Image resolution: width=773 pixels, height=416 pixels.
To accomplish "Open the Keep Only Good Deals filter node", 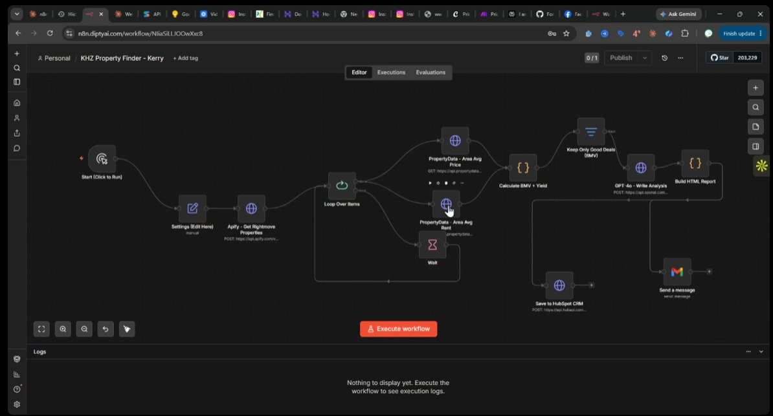I will point(591,131).
